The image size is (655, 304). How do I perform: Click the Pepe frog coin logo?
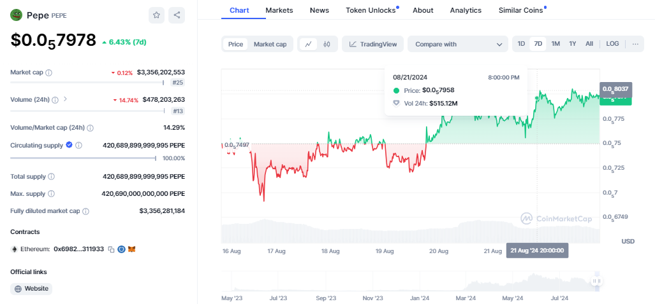17,15
